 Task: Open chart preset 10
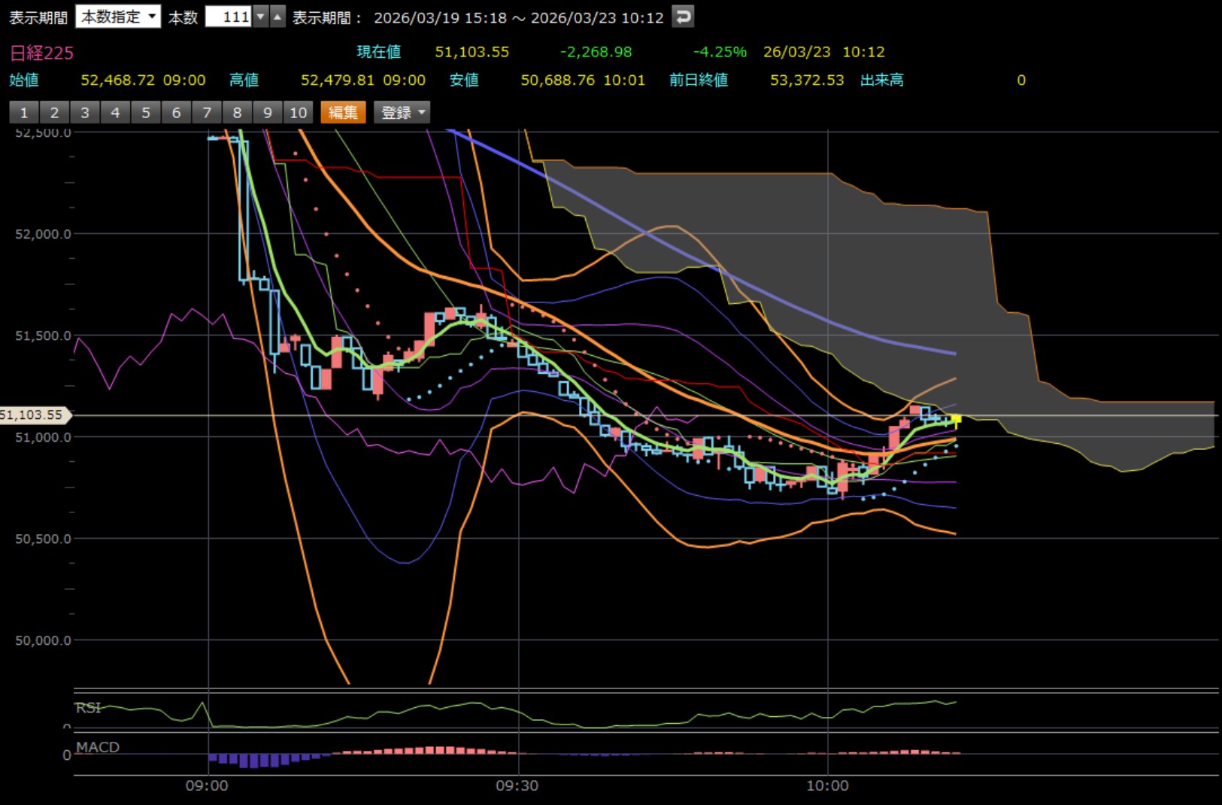coord(299,113)
